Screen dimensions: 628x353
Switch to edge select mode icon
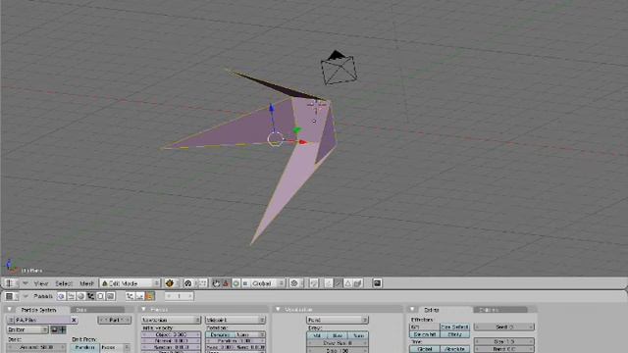pos(339,283)
